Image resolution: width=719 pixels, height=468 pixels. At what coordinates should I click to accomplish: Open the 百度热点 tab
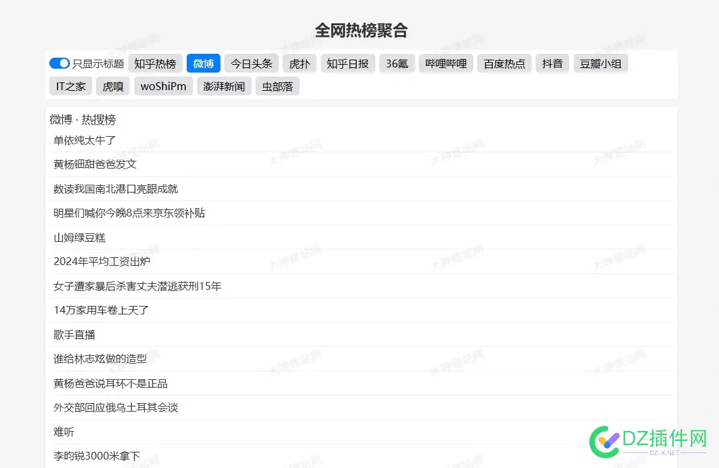tap(504, 64)
